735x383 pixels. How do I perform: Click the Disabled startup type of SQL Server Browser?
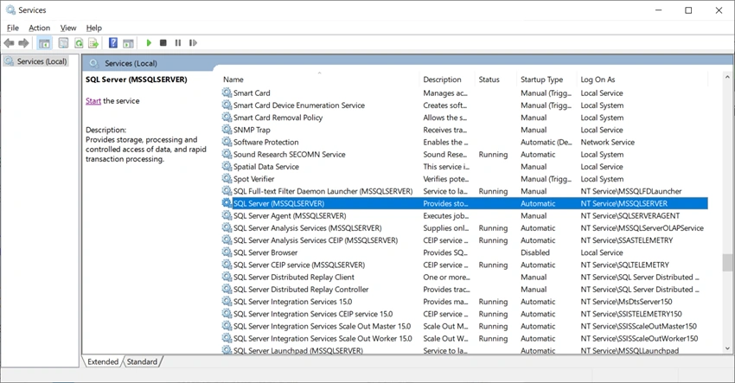535,252
